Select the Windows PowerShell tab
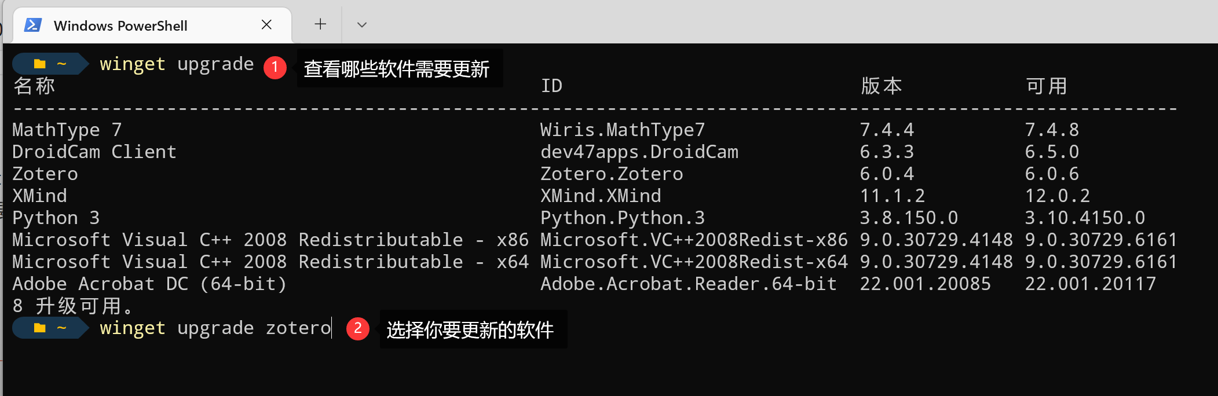 (x=120, y=25)
